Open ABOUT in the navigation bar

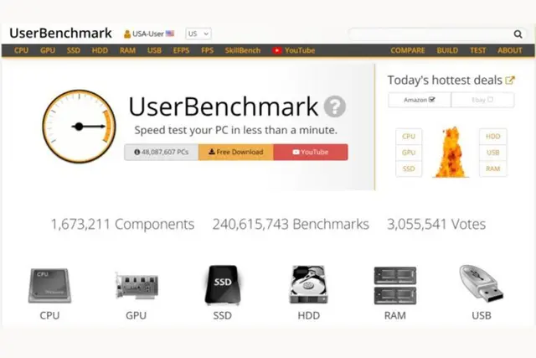click(510, 50)
